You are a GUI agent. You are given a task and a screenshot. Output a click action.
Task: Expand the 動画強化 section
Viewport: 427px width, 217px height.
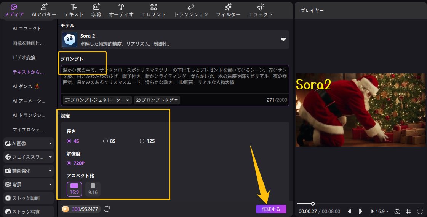pyautogui.click(x=29, y=171)
